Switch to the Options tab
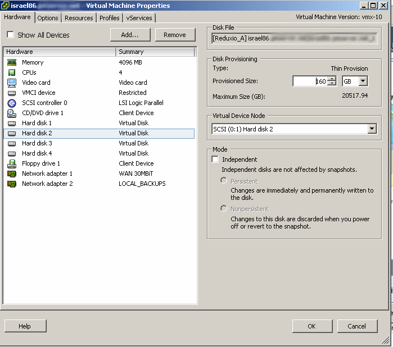 coord(48,18)
